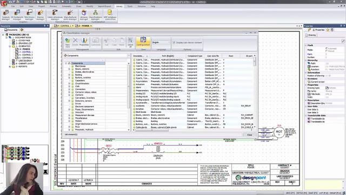346x195 pixels.
Task: Sort by the Description column header
Action: [141, 56]
